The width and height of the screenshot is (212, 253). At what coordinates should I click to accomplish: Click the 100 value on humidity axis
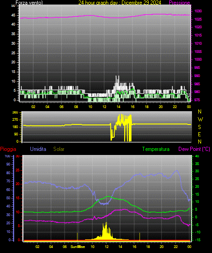pyautogui.click(x=8, y=156)
